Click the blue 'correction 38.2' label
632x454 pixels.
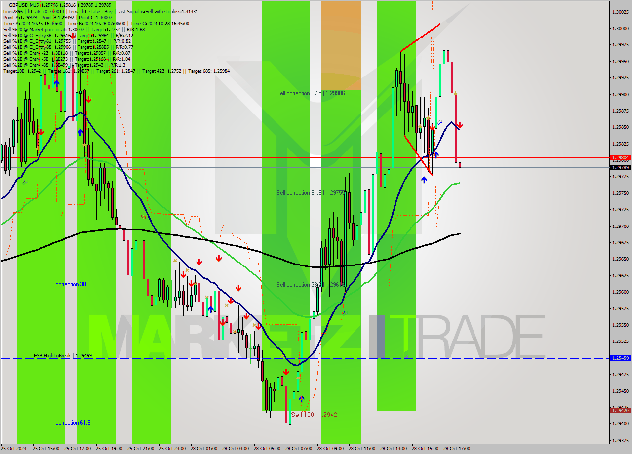[x=73, y=284]
